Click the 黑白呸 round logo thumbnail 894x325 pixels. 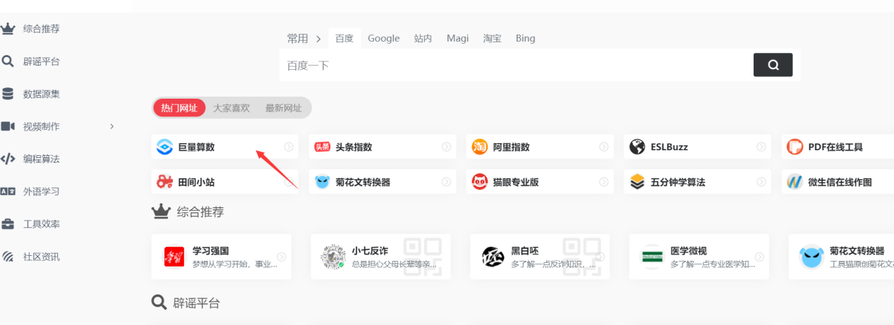pos(493,257)
